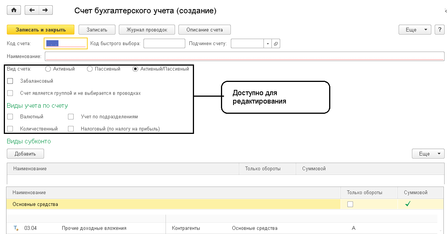Click the Подчинен счету input box

tap(247, 44)
